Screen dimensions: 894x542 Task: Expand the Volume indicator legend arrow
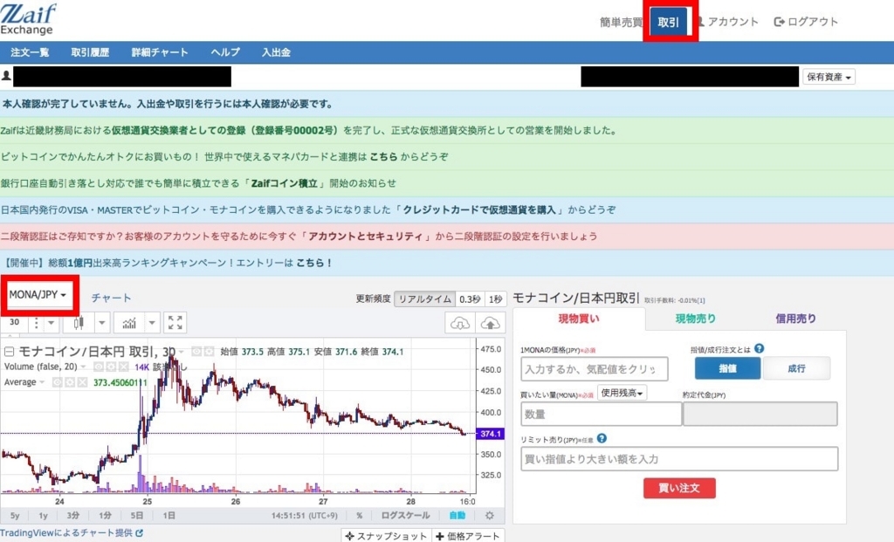[83, 367]
